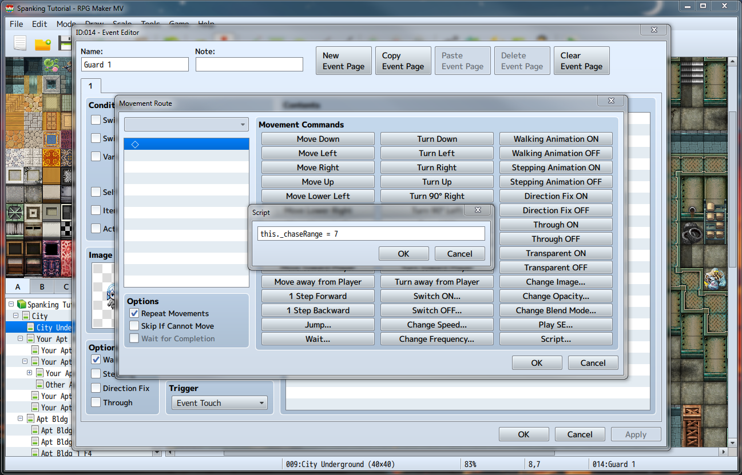Add the Direction Fix OFF command

(556, 210)
